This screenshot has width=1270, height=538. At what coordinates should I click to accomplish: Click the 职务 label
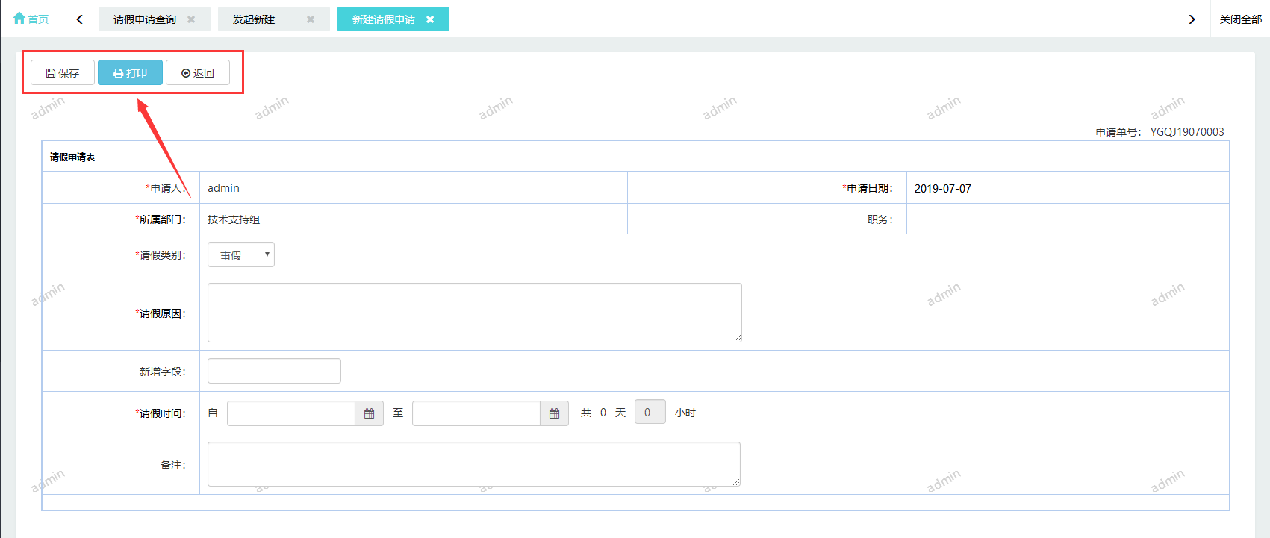880,219
